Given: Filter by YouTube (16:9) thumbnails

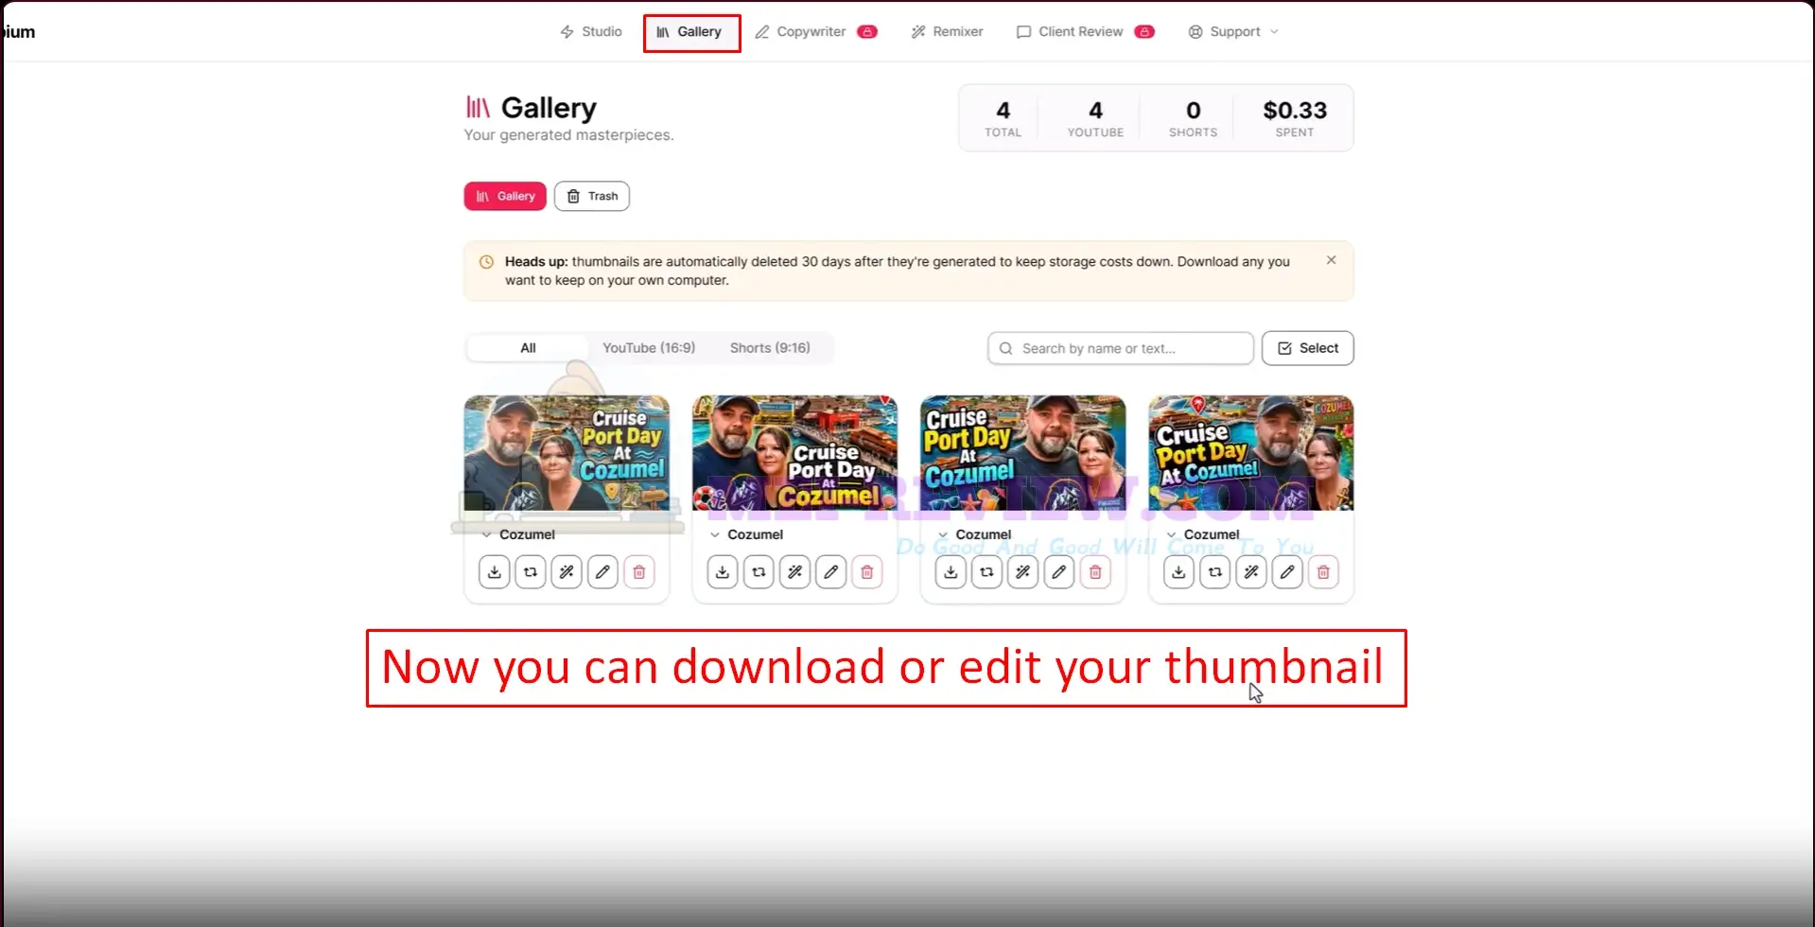Looking at the screenshot, I should click(649, 348).
